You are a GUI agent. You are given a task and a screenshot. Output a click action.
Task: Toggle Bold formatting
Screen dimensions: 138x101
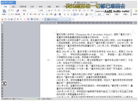pos(24,14)
